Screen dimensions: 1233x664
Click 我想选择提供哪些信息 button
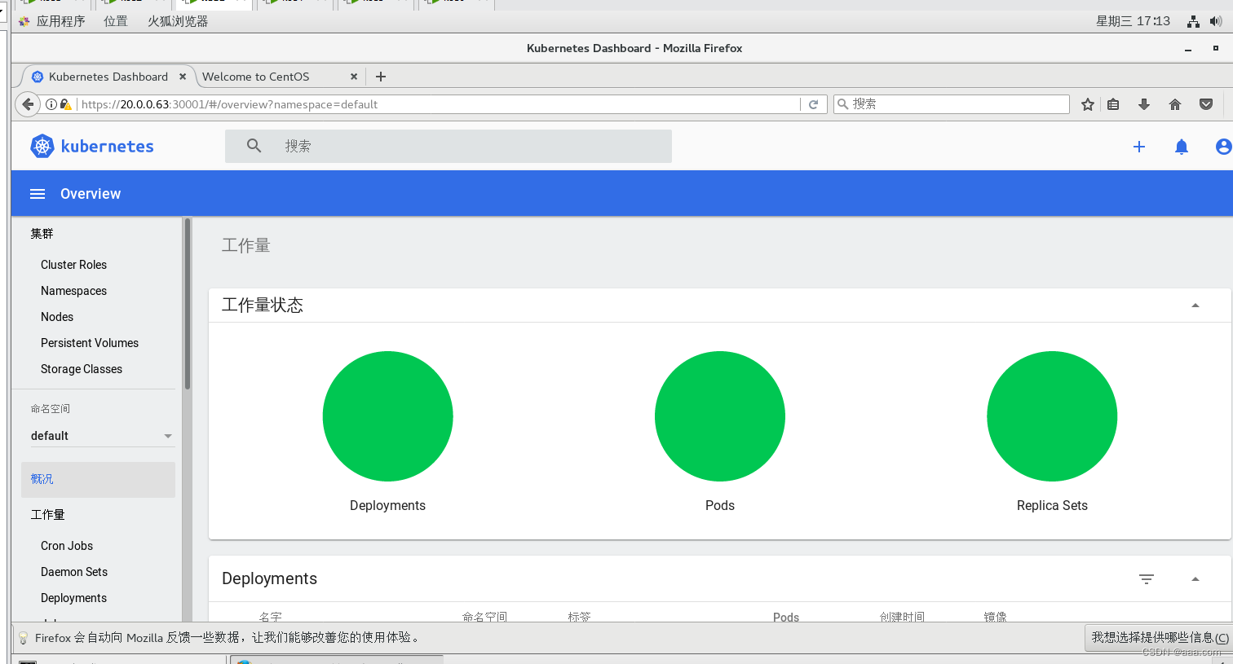tap(1159, 637)
